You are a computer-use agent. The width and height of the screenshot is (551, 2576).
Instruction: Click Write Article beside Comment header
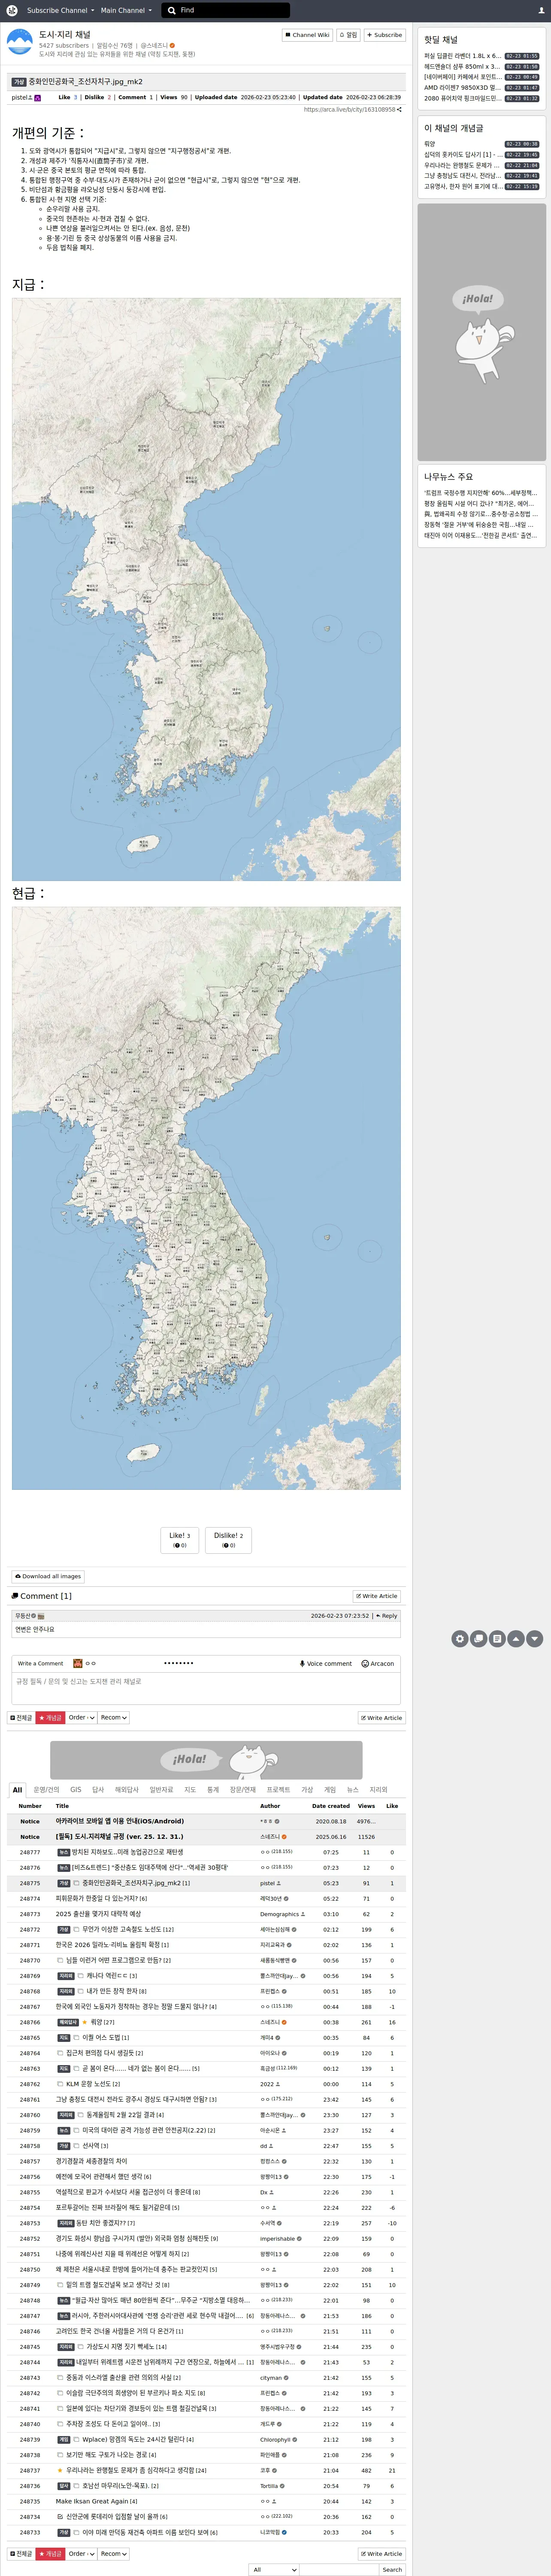click(377, 1596)
